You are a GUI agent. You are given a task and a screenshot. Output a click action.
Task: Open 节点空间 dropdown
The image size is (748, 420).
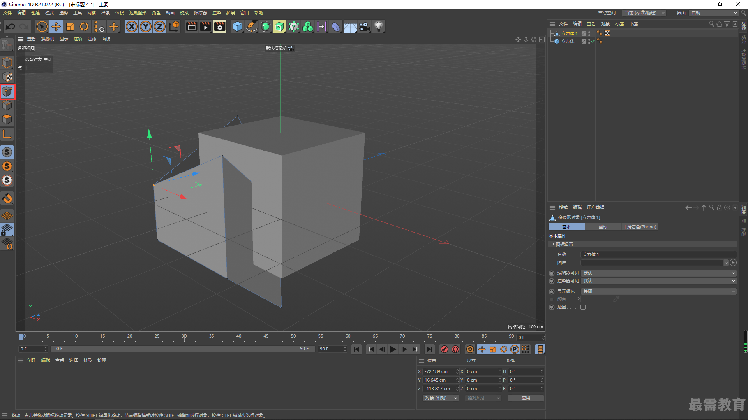click(644, 13)
